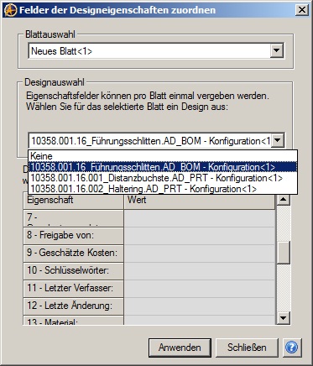Click Wert cell for Geschätzte Kosten
Image resolution: width=313 pixels, height=366 pixels.
200,254
